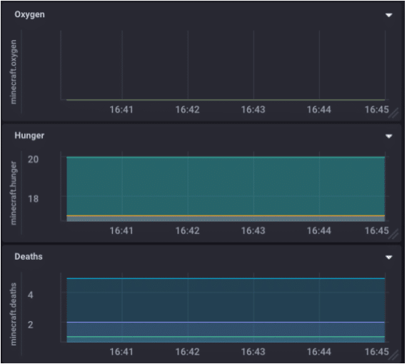Click the Deaths panel title

[29, 257]
